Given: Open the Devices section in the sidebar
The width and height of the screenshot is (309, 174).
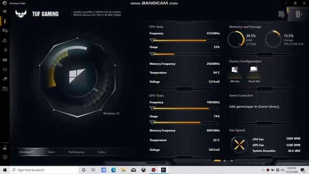Looking at the screenshot, I should click(x=5, y=31).
